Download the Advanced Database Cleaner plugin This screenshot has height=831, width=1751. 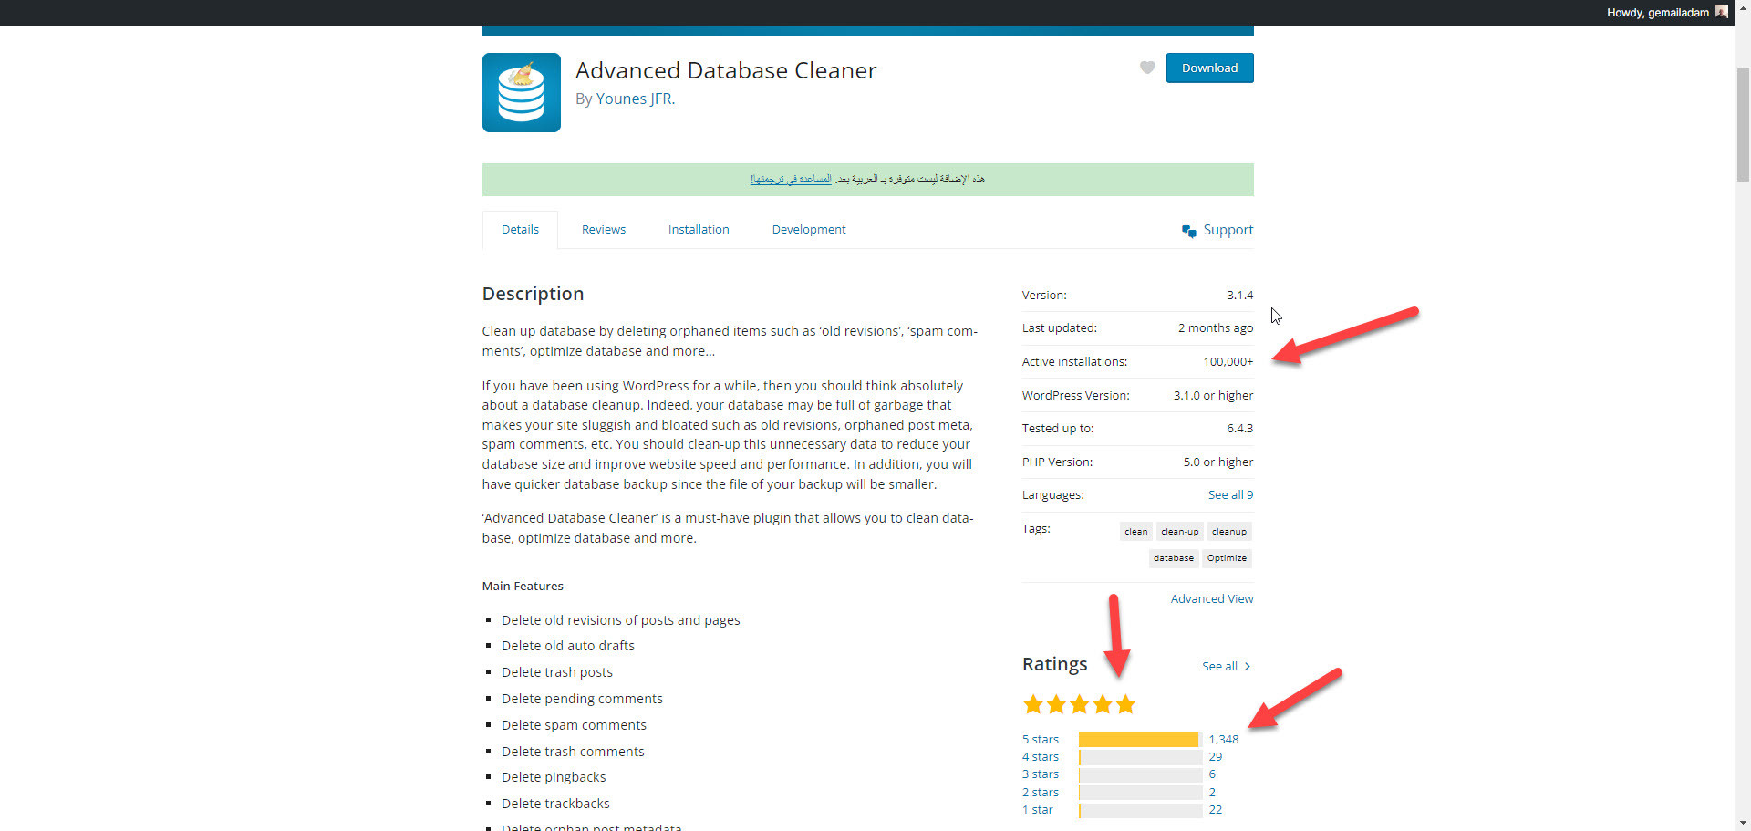[1209, 68]
